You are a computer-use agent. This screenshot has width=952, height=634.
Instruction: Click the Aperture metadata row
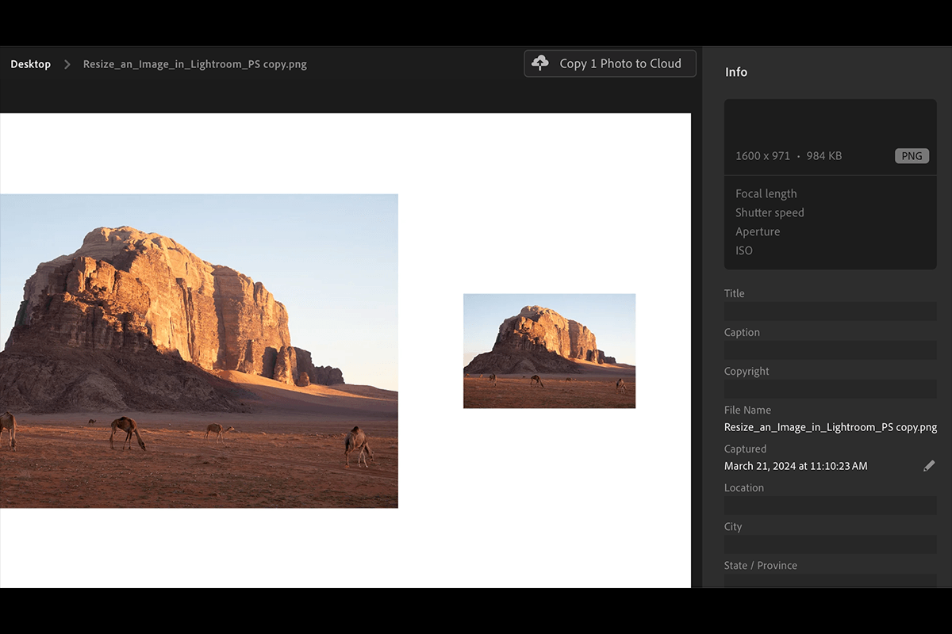[758, 231]
